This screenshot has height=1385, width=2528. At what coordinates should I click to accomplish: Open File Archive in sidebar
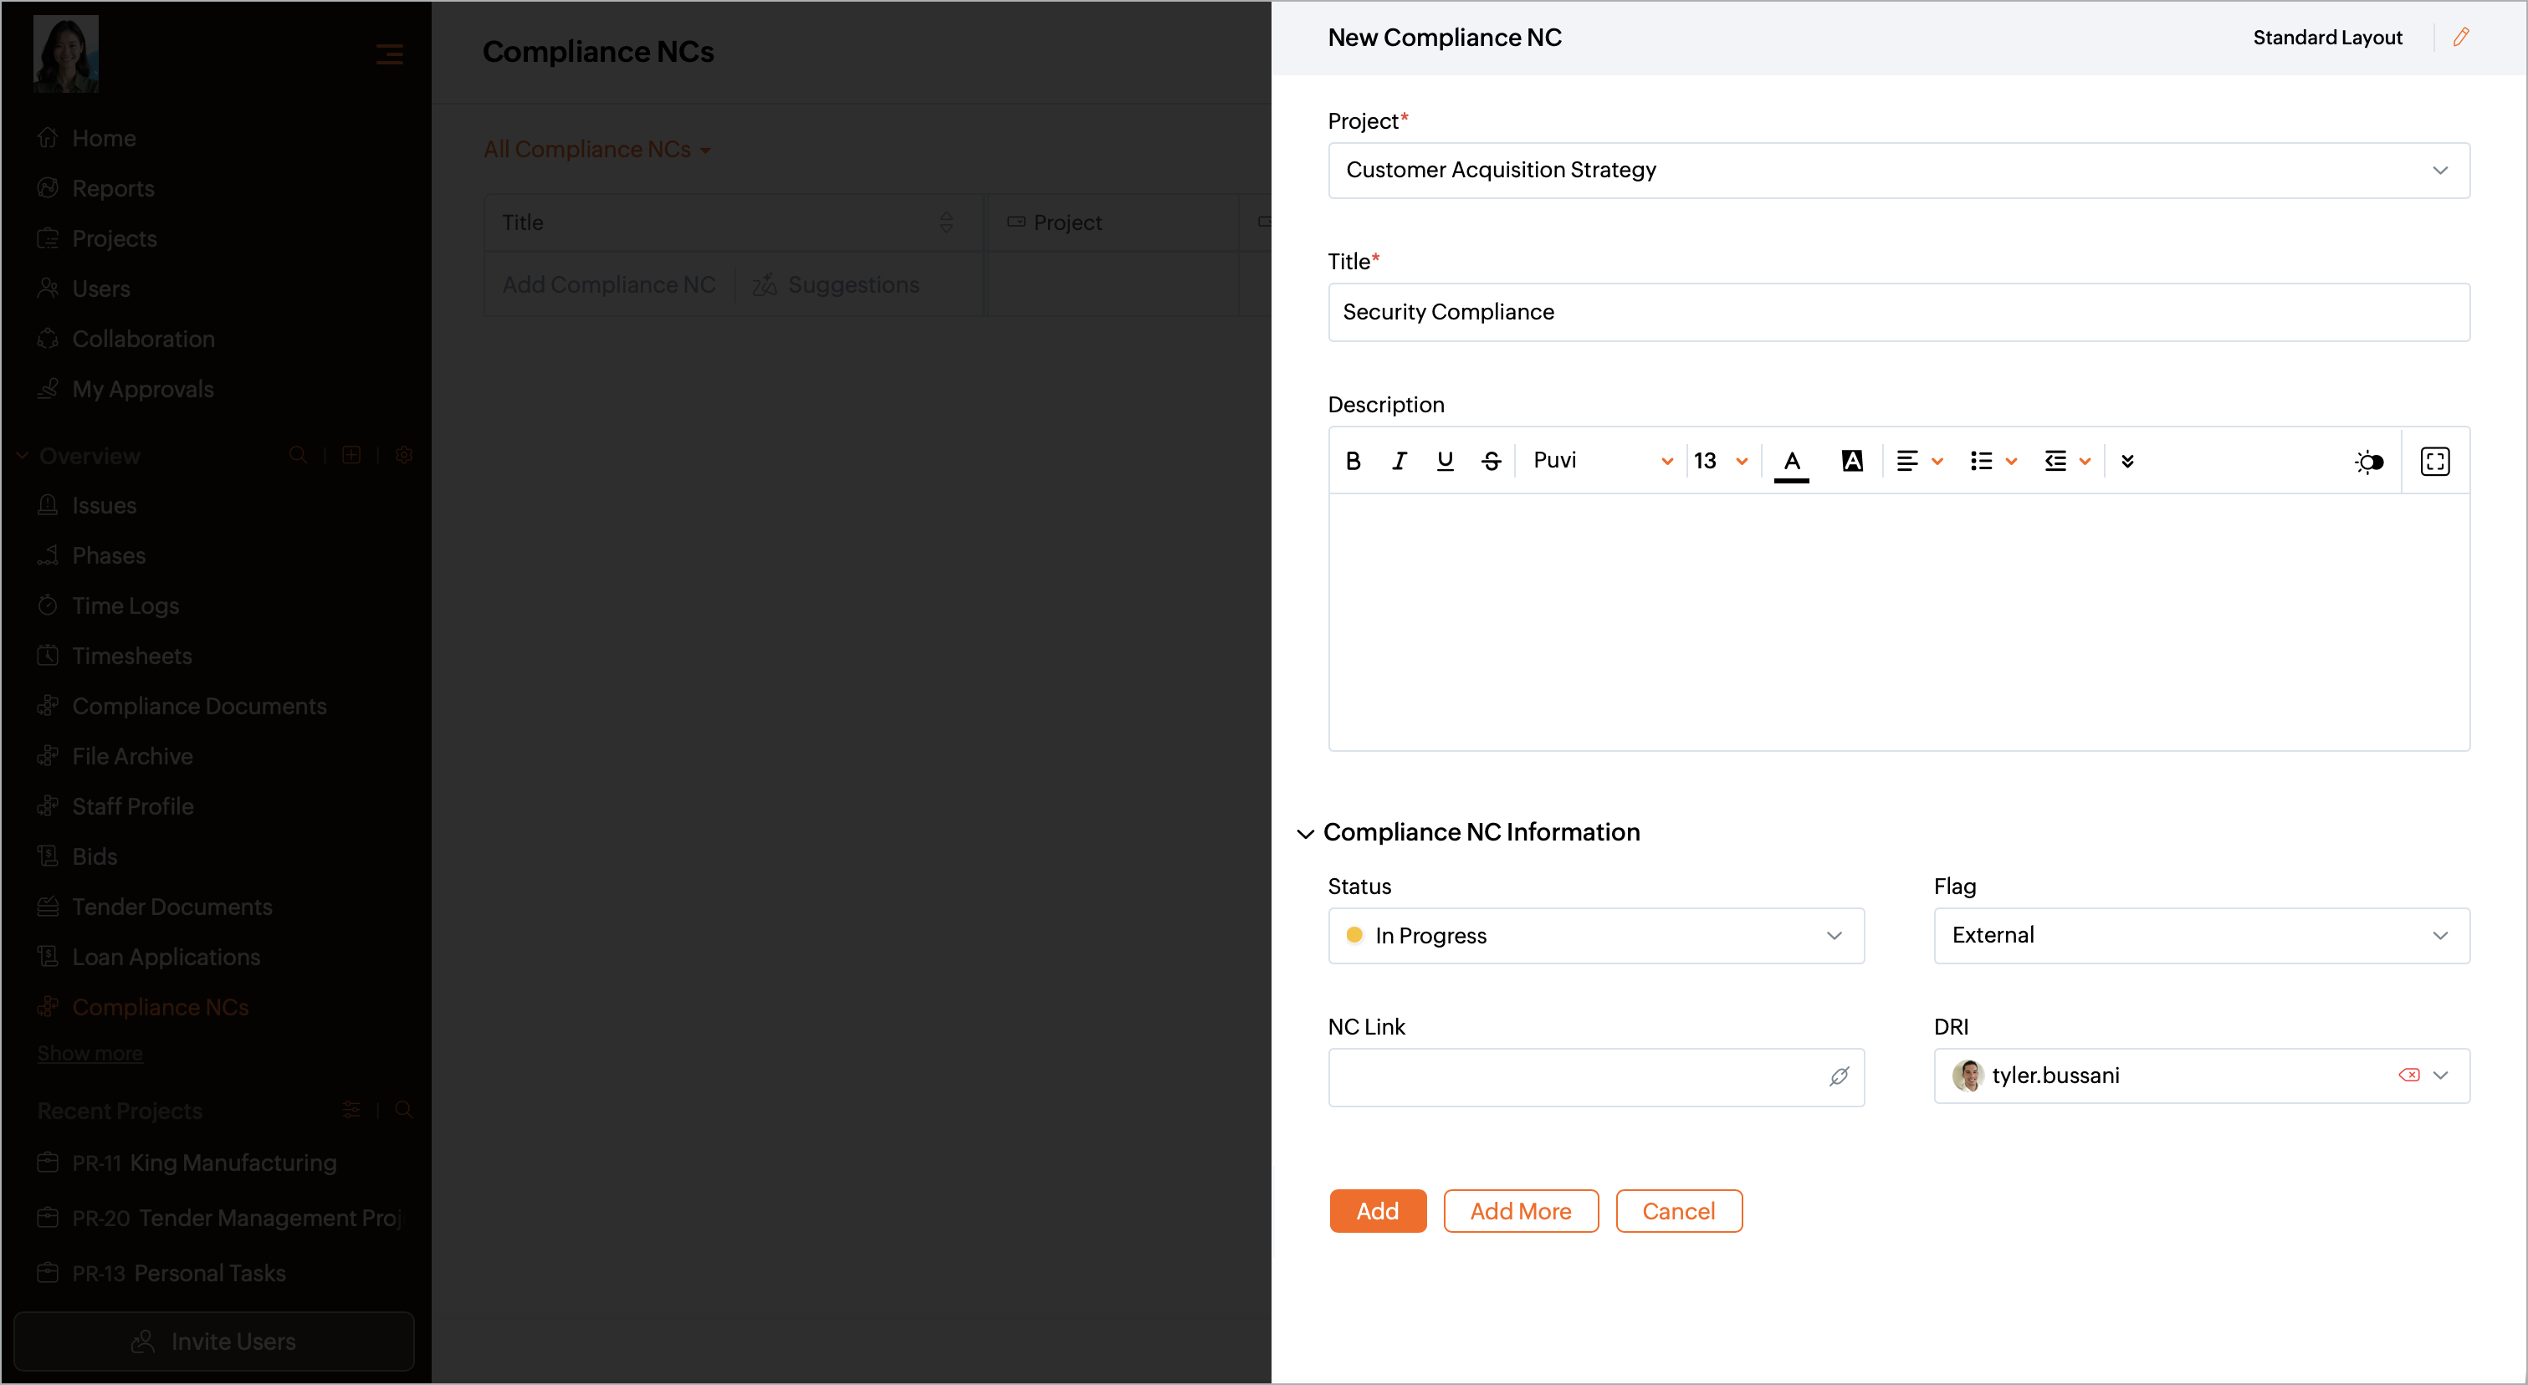[115, 755]
